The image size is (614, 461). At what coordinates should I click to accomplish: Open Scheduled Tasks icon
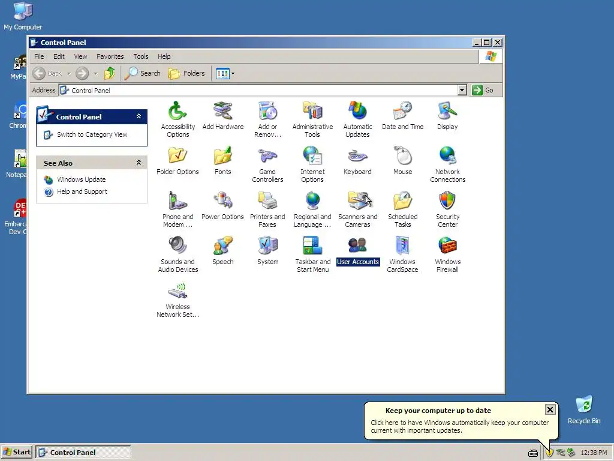click(402, 209)
